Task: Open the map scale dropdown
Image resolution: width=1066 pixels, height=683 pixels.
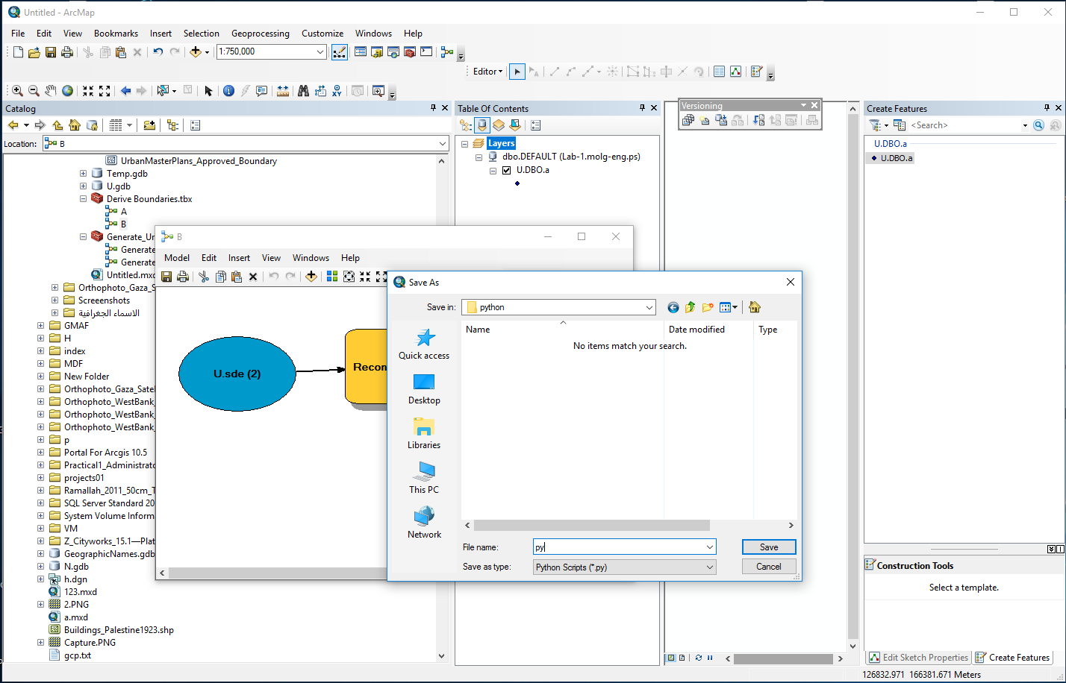Action: tap(320, 52)
